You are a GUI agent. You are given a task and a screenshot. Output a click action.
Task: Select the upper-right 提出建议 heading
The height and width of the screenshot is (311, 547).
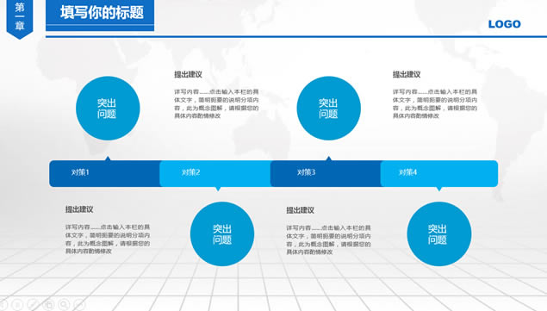(407, 74)
